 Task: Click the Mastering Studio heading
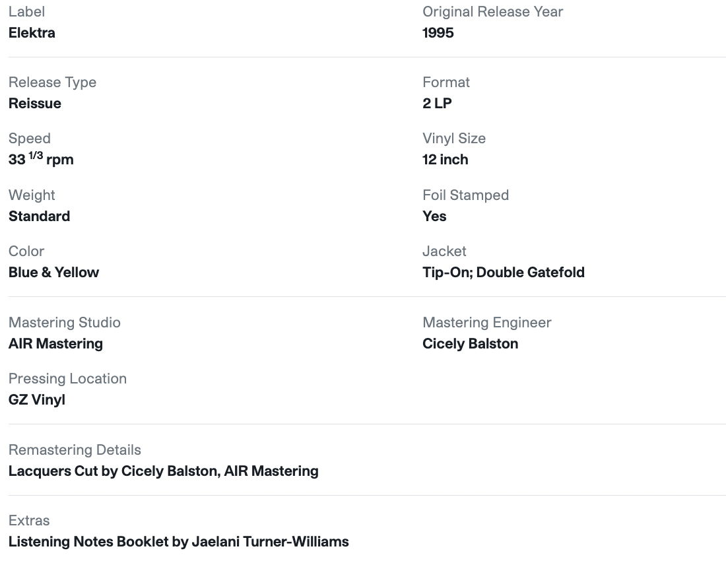coord(65,323)
